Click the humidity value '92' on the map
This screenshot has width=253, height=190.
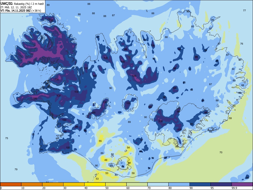tap(192, 90)
